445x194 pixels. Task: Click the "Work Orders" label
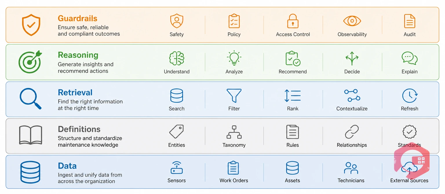coord(234,181)
